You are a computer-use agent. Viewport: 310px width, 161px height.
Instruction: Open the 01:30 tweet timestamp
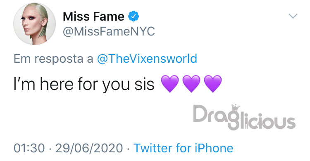click(29, 148)
